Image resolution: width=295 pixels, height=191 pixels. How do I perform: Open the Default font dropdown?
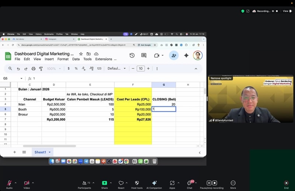pos(117,68)
